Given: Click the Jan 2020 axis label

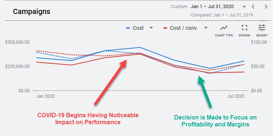Looking at the screenshot, I should click(x=45, y=96).
